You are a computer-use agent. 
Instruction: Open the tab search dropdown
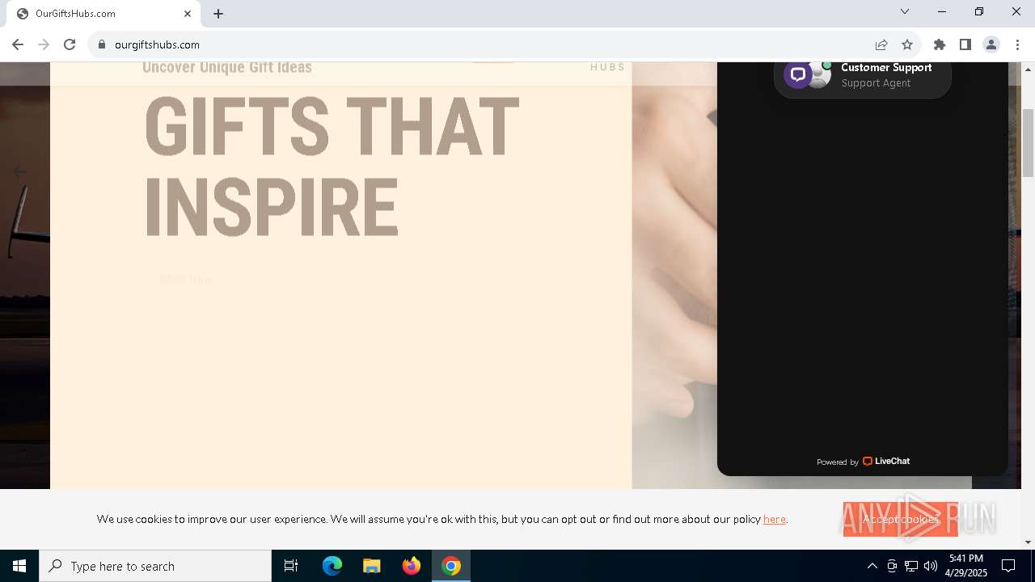tap(905, 11)
